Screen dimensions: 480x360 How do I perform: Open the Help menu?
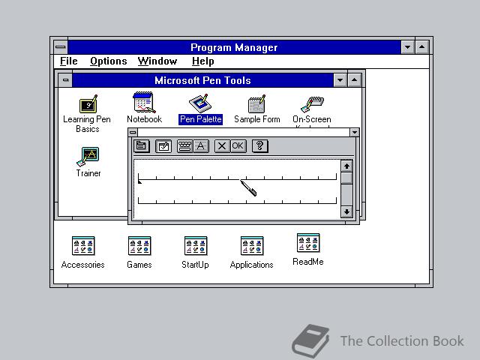click(x=202, y=61)
